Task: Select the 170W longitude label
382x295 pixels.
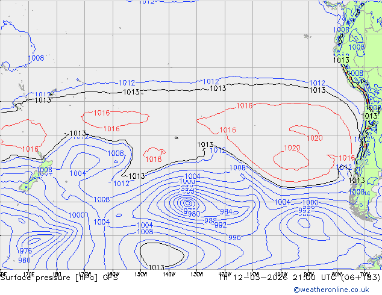Action: pyautogui.click(x=85, y=275)
